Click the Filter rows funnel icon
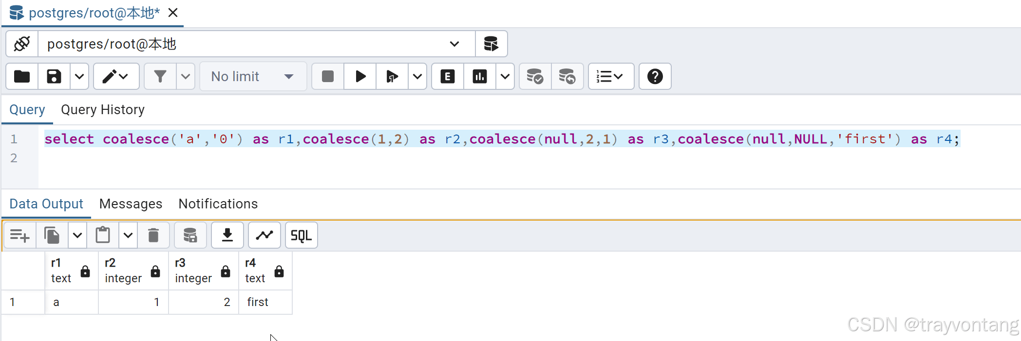Screen dimensions: 1021x341 tap(160, 76)
